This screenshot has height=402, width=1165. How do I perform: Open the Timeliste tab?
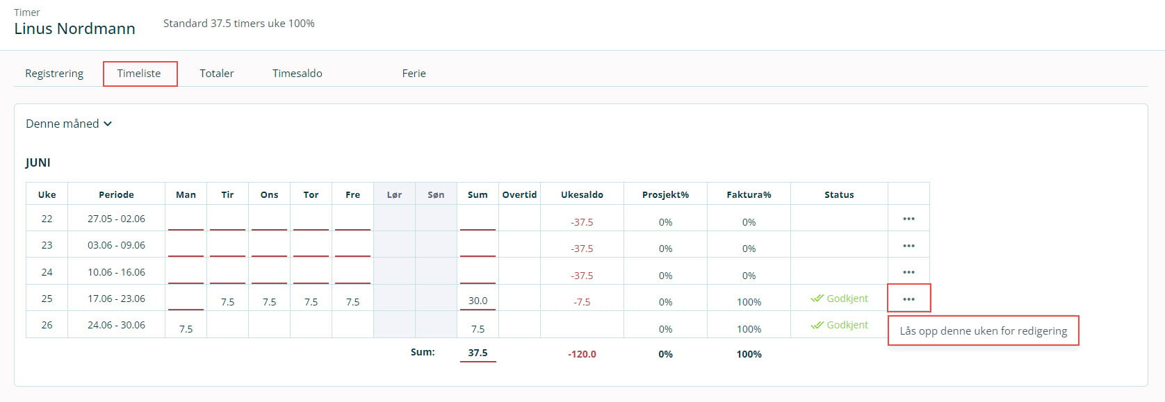click(139, 74)
